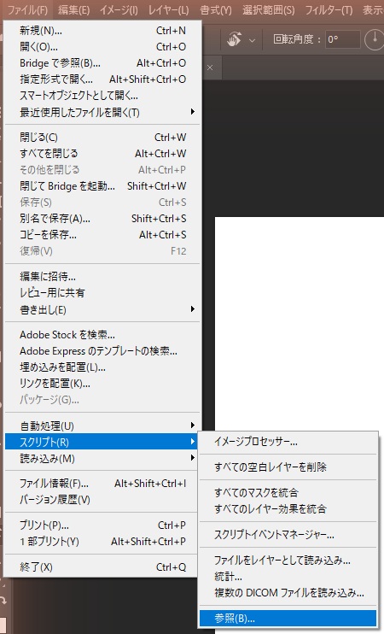Choose ファイル情報(F)...

tap(102, 483)
